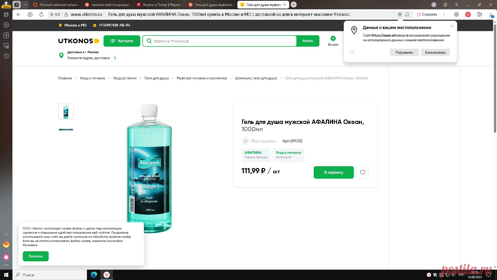This screenshot has width=497, height=280.
Task: Block location access with Блокировать
Action: click(x=435, y=52)
